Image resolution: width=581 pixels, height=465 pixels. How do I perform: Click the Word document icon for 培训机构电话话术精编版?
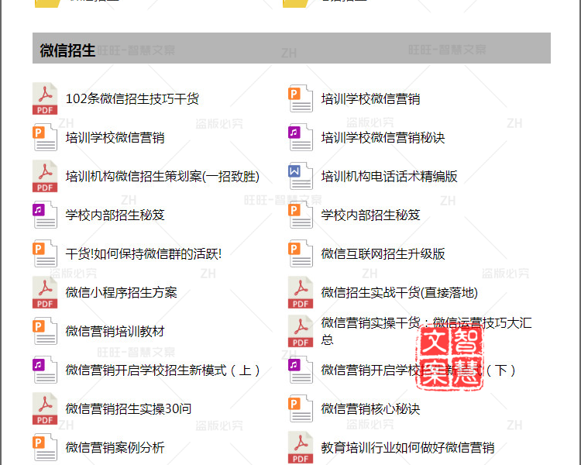pyautogui.click(x=301, y=176)
